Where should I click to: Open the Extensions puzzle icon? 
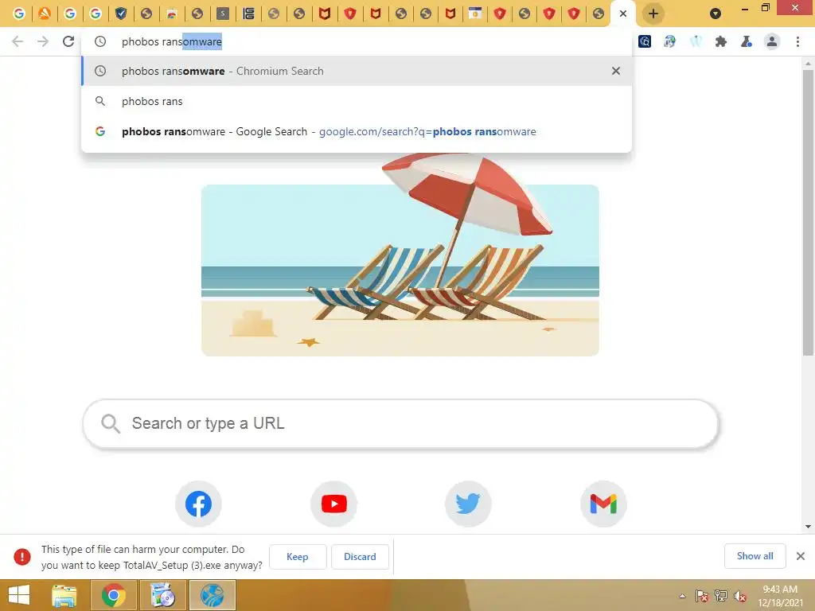720,41
